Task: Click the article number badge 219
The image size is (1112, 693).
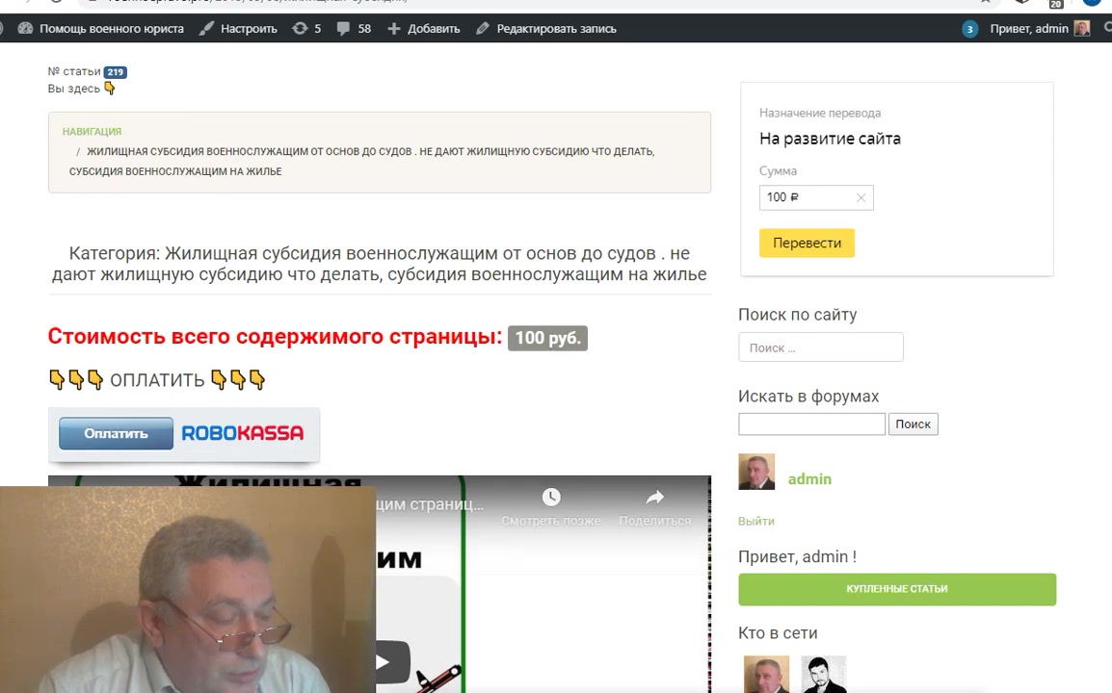Action: 115,71
